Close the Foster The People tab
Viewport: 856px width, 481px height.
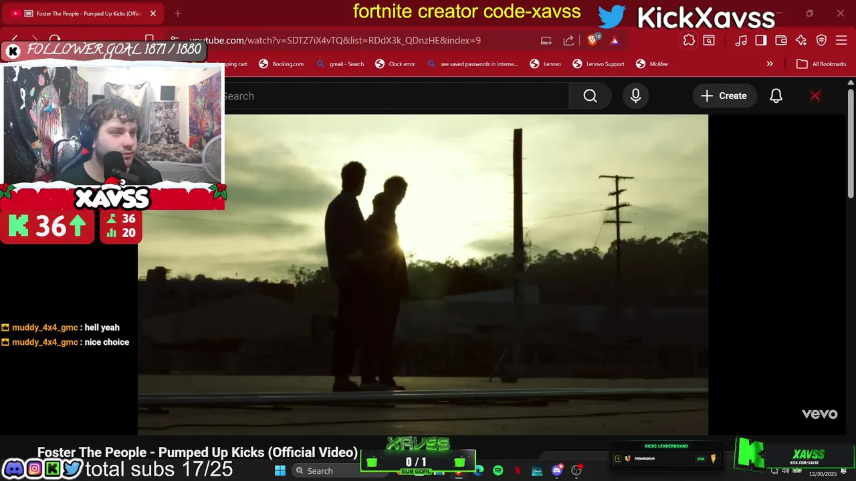tap(152, 13)
